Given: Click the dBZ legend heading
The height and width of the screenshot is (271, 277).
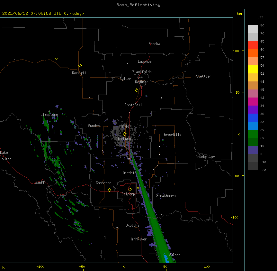Looking at the screenshot, I should coord(260,17).
